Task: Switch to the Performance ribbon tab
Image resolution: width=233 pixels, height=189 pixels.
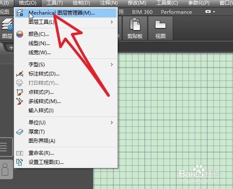Action: pos(176,12)
